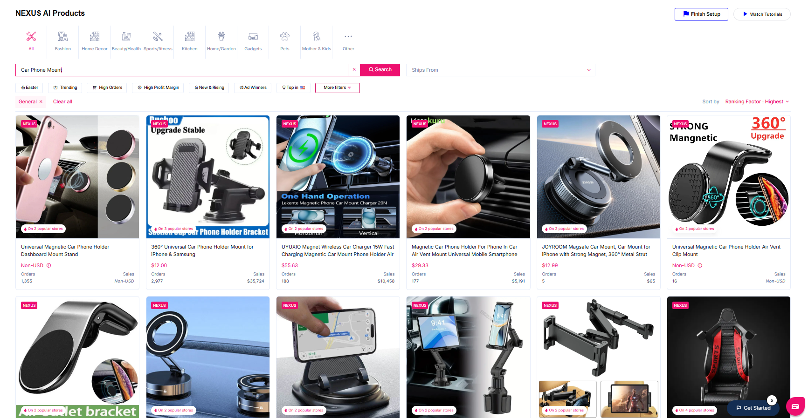The height and width of the screenshot is (418, 808).
Task: Open the Pets category
Action: pos(285,41)
